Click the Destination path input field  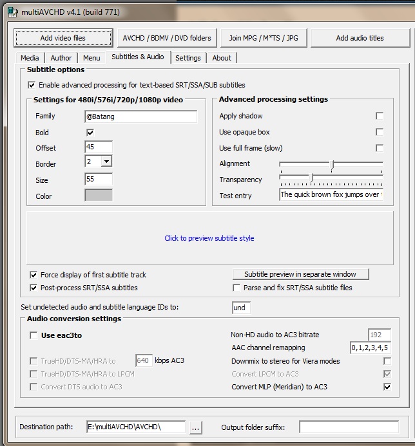tap(136, 427)
